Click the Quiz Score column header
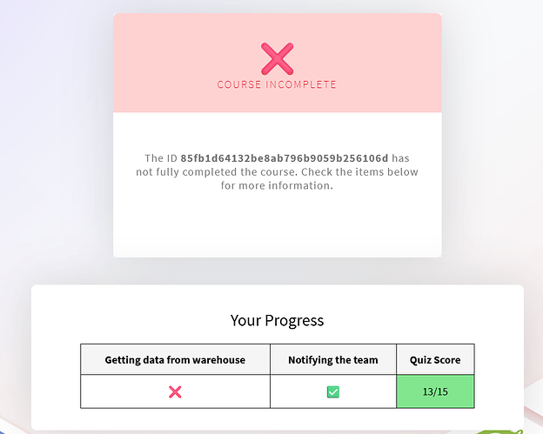 pyautogui.click(x=434, y=359)
